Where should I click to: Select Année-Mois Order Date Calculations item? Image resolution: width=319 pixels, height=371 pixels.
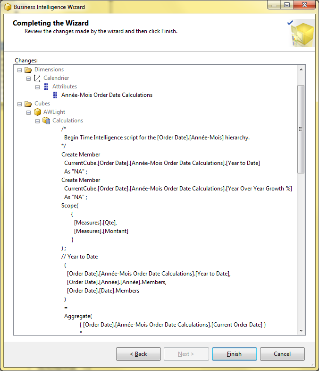tap(107, 95)
